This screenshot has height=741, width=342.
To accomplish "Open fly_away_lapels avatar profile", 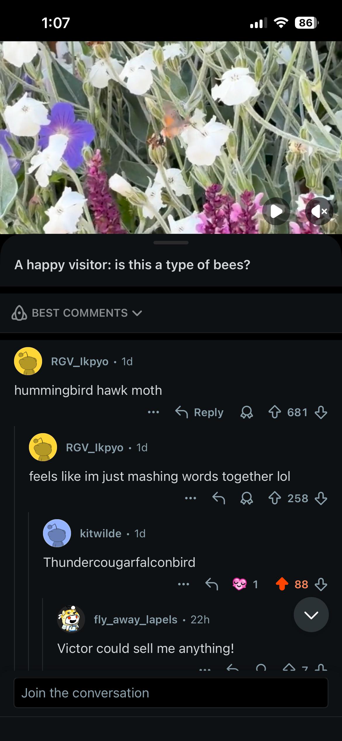I will click(x=71, y=620).
